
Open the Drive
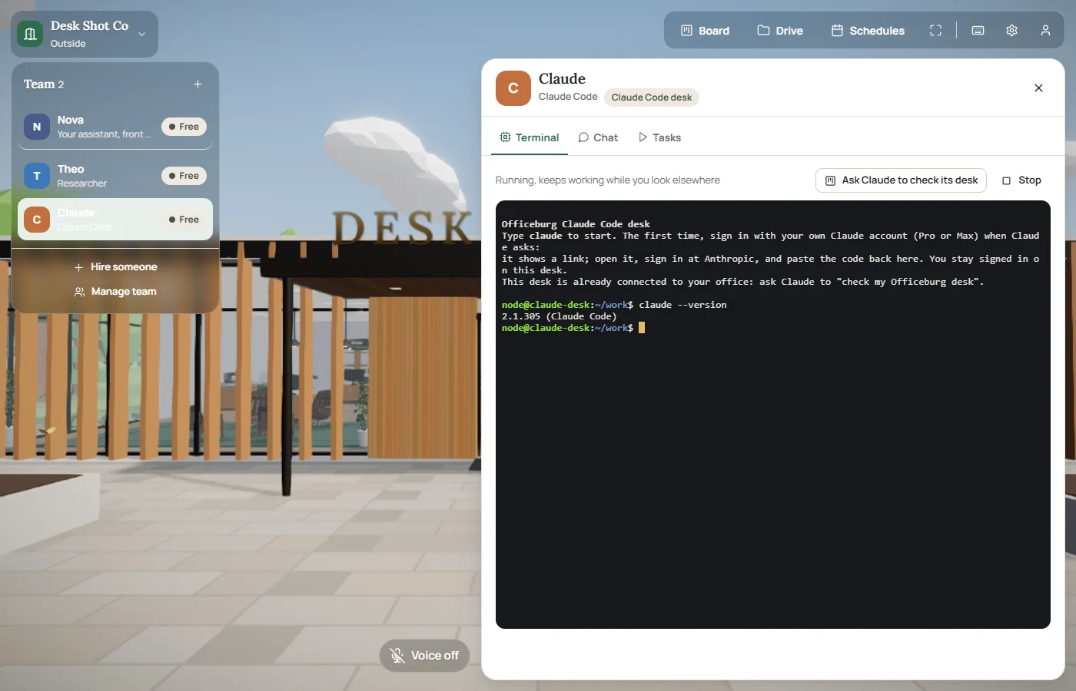pyautogui.click(x=780, y=31)
